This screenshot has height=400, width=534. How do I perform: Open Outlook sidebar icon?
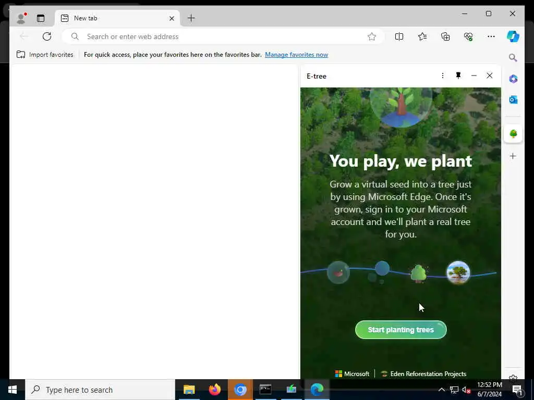point(513,99)
